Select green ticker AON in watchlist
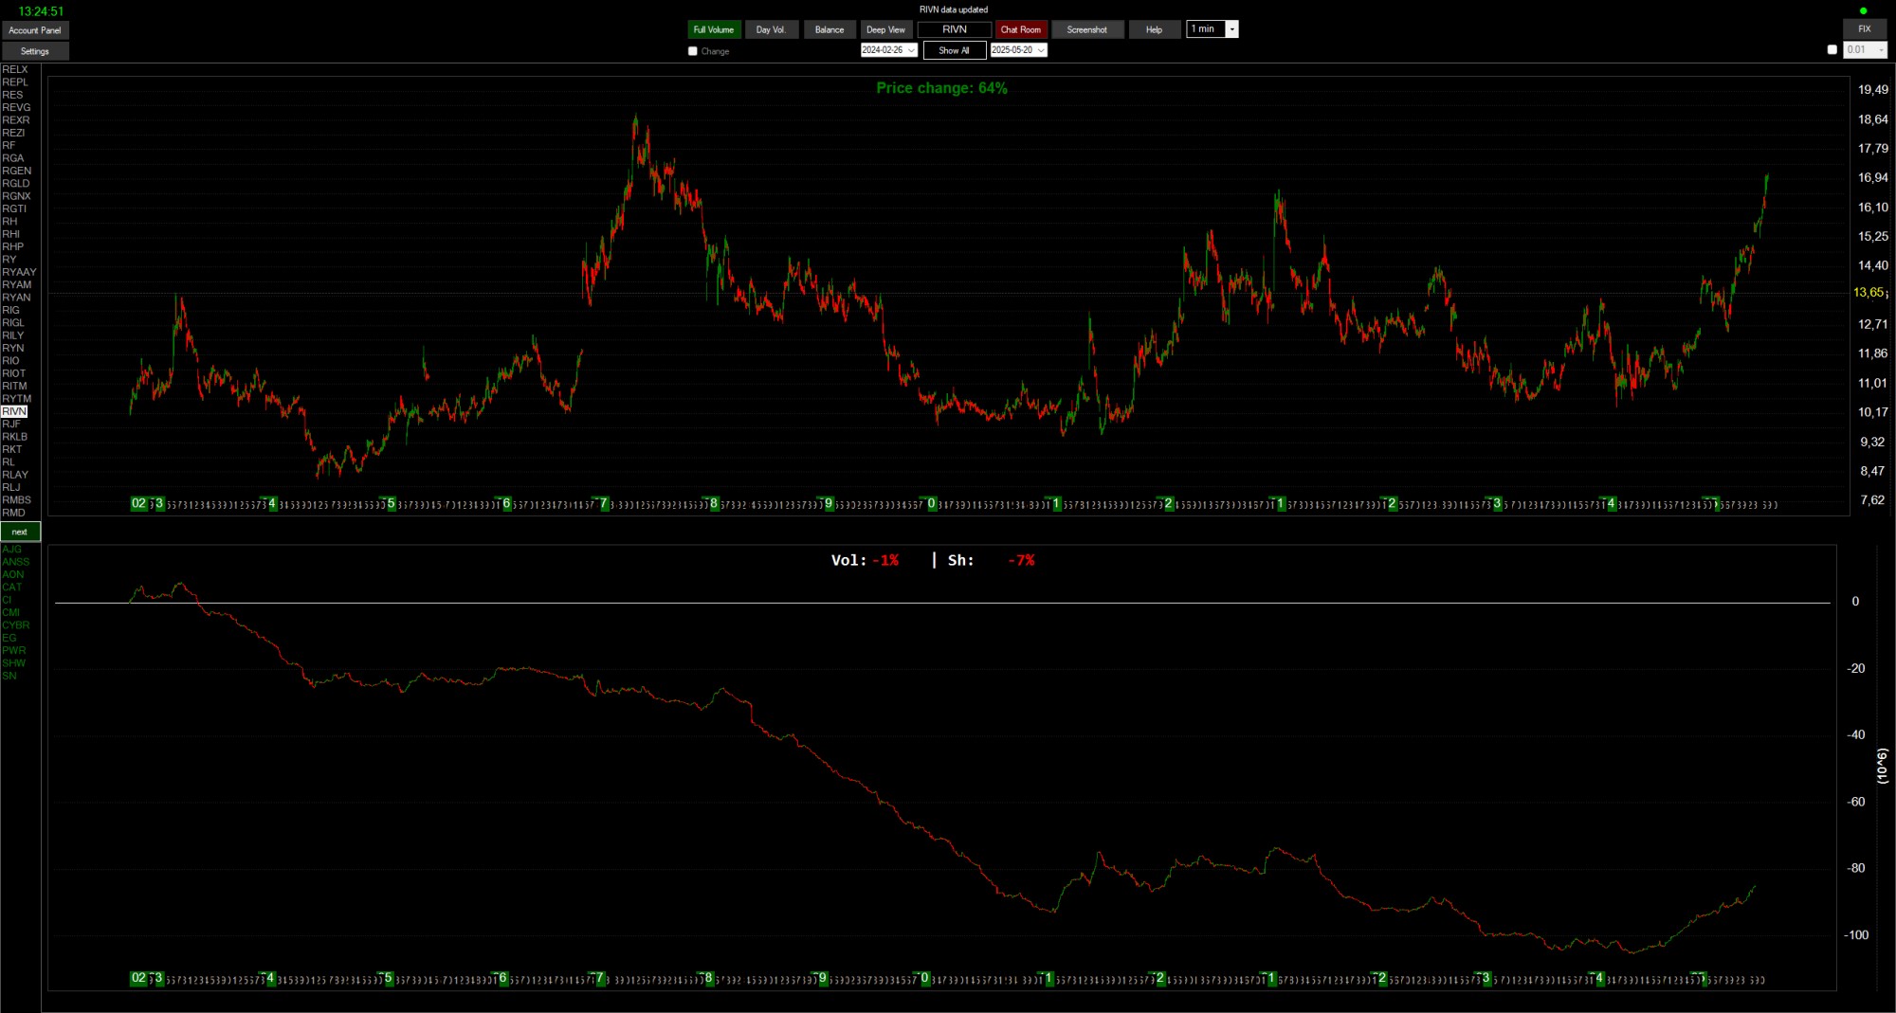 [x=13, y=574]
